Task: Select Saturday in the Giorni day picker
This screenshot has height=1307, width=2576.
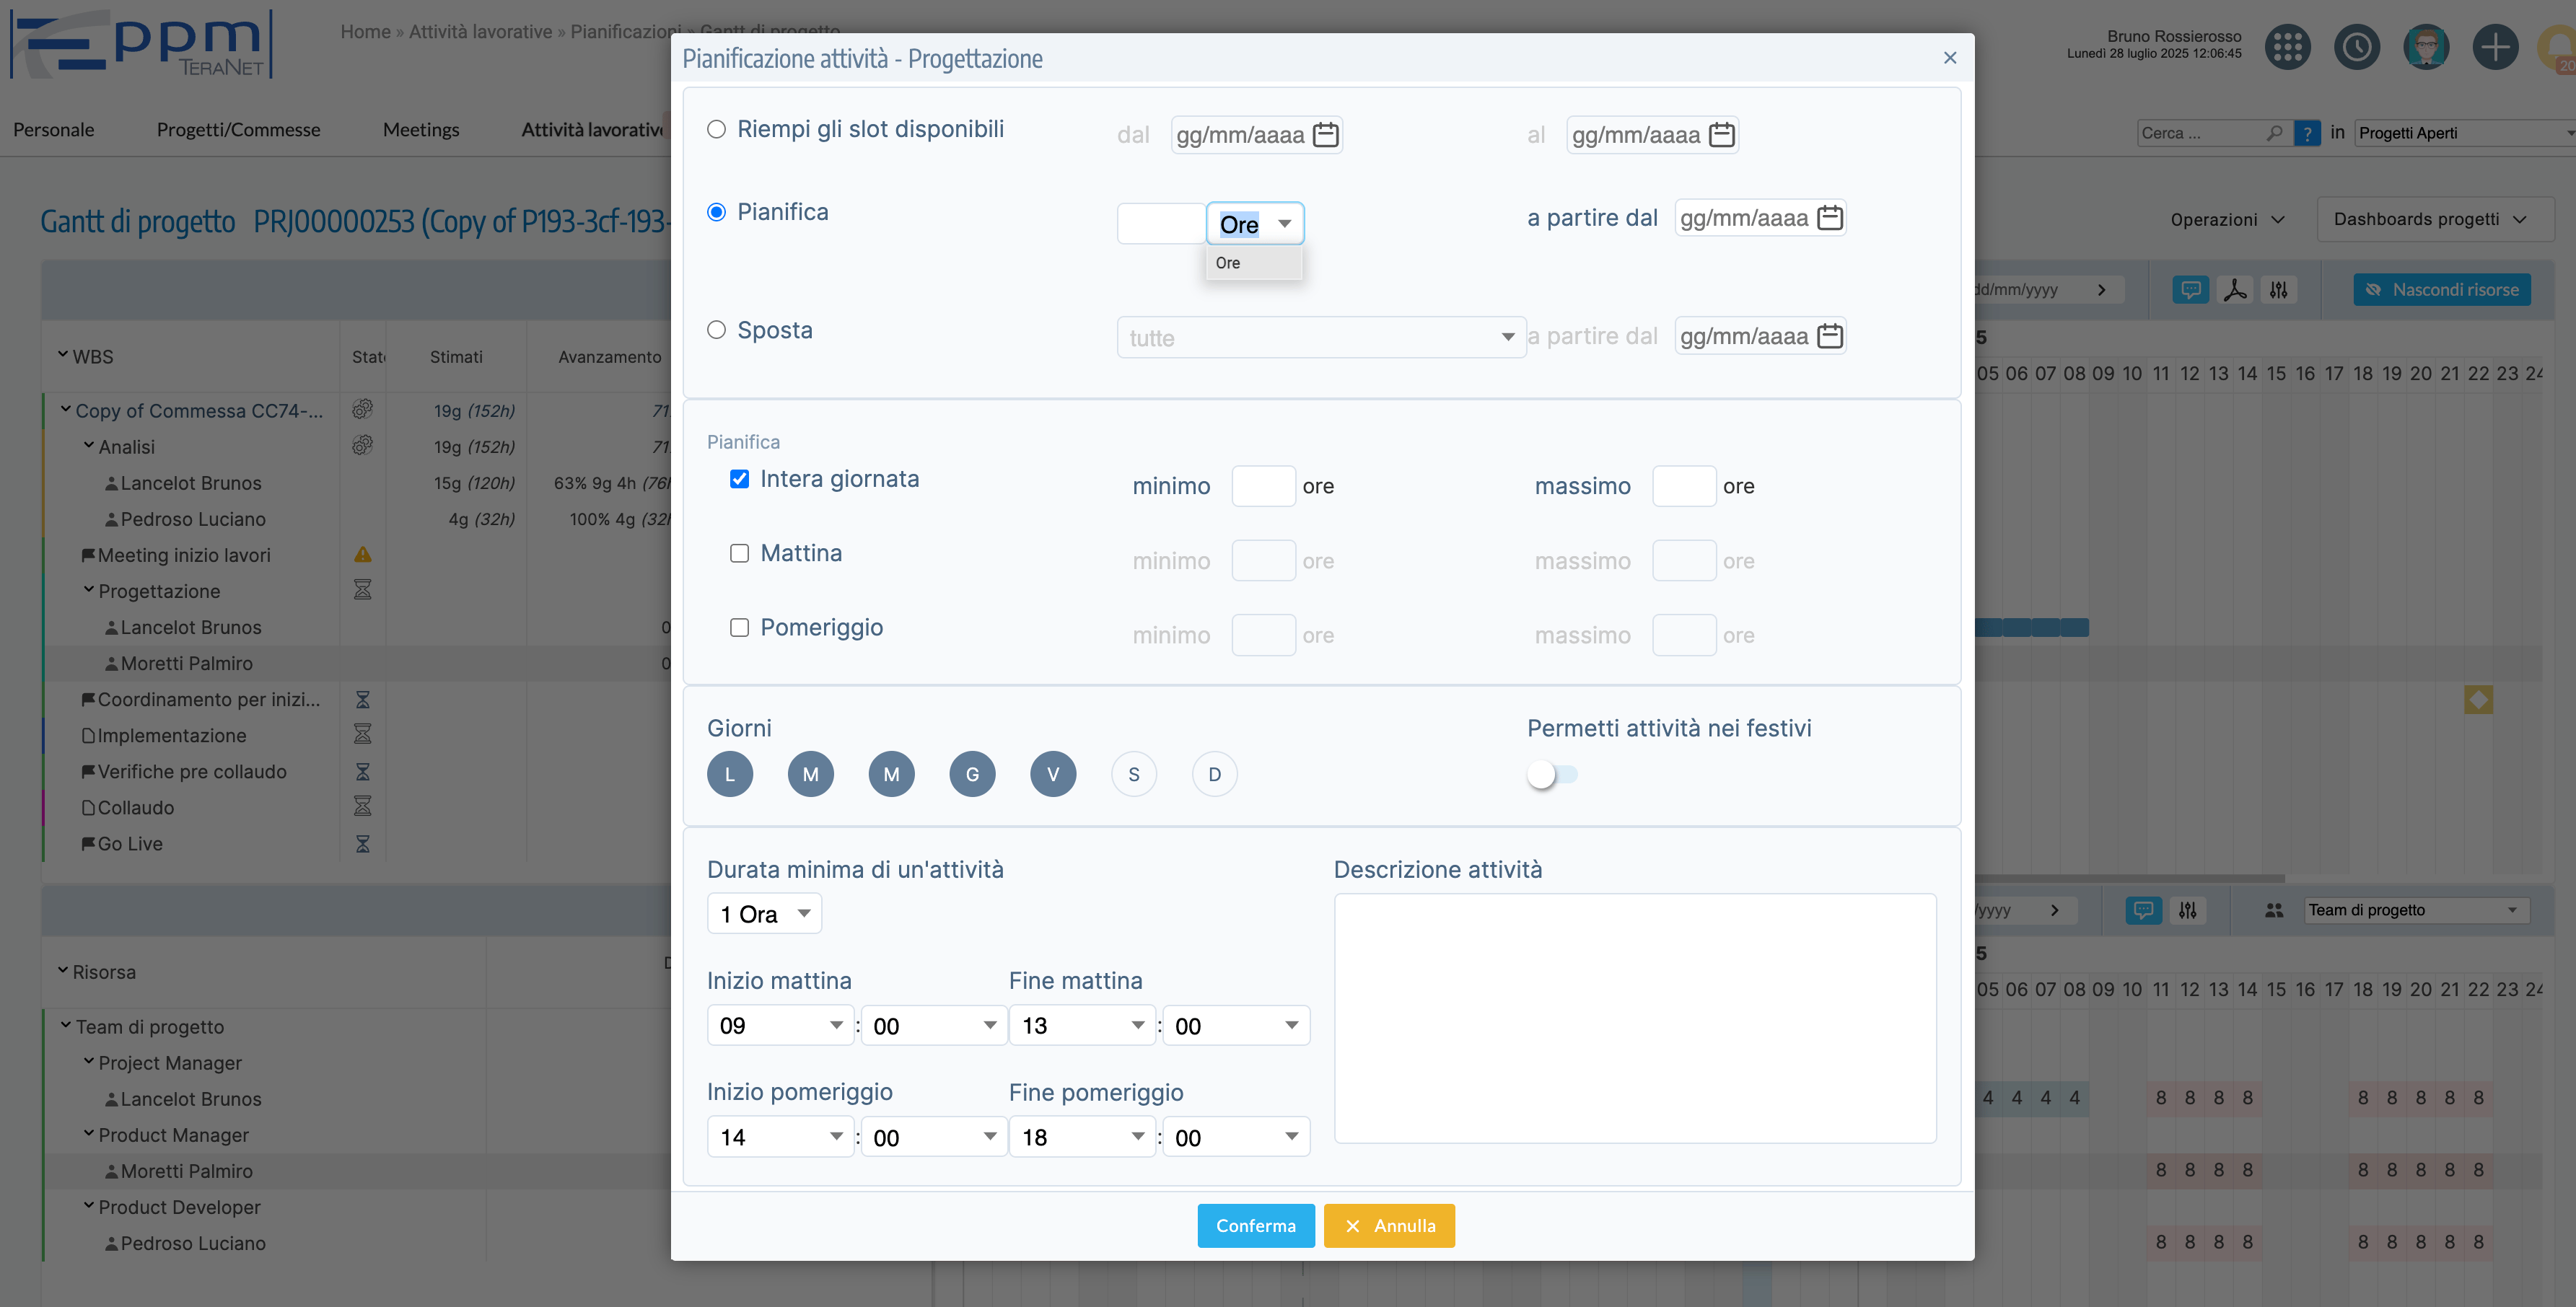Action: point(1134,773)
